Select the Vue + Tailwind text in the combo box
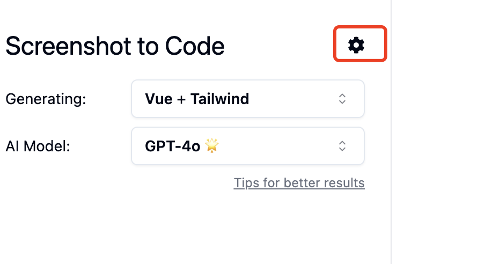The height and width of the screenshot is (264, 485). pos(197,99)
